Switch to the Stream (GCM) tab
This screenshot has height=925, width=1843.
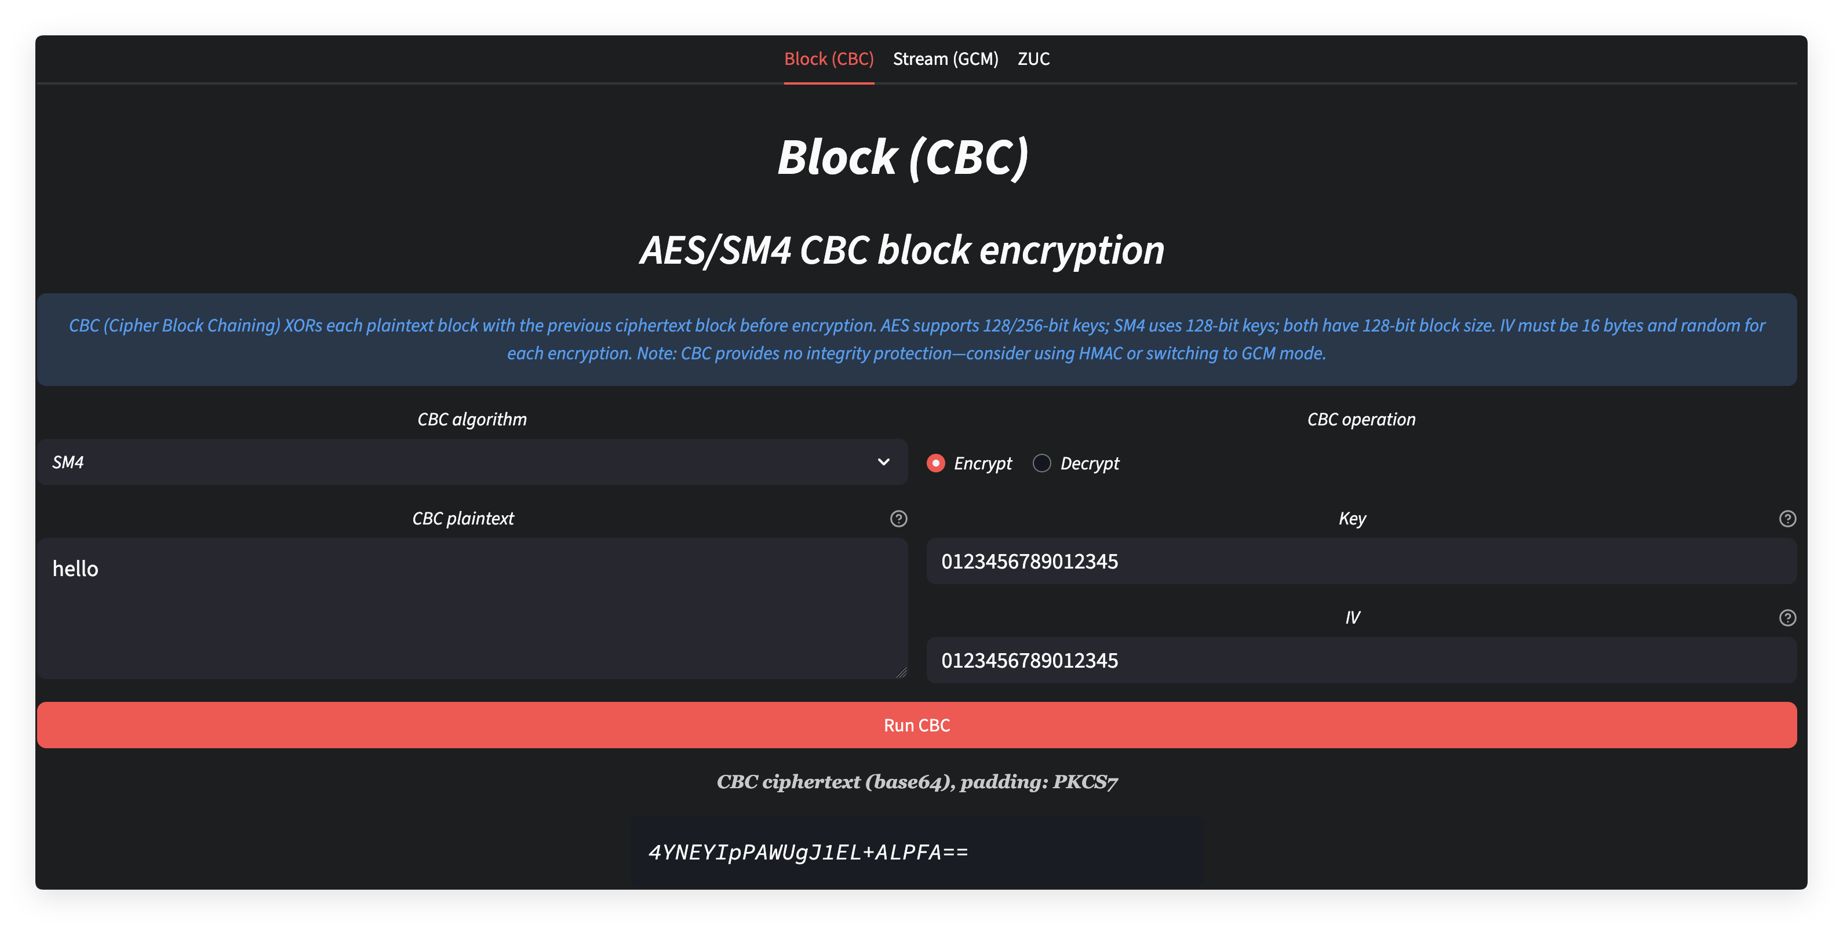click(945, 59)
